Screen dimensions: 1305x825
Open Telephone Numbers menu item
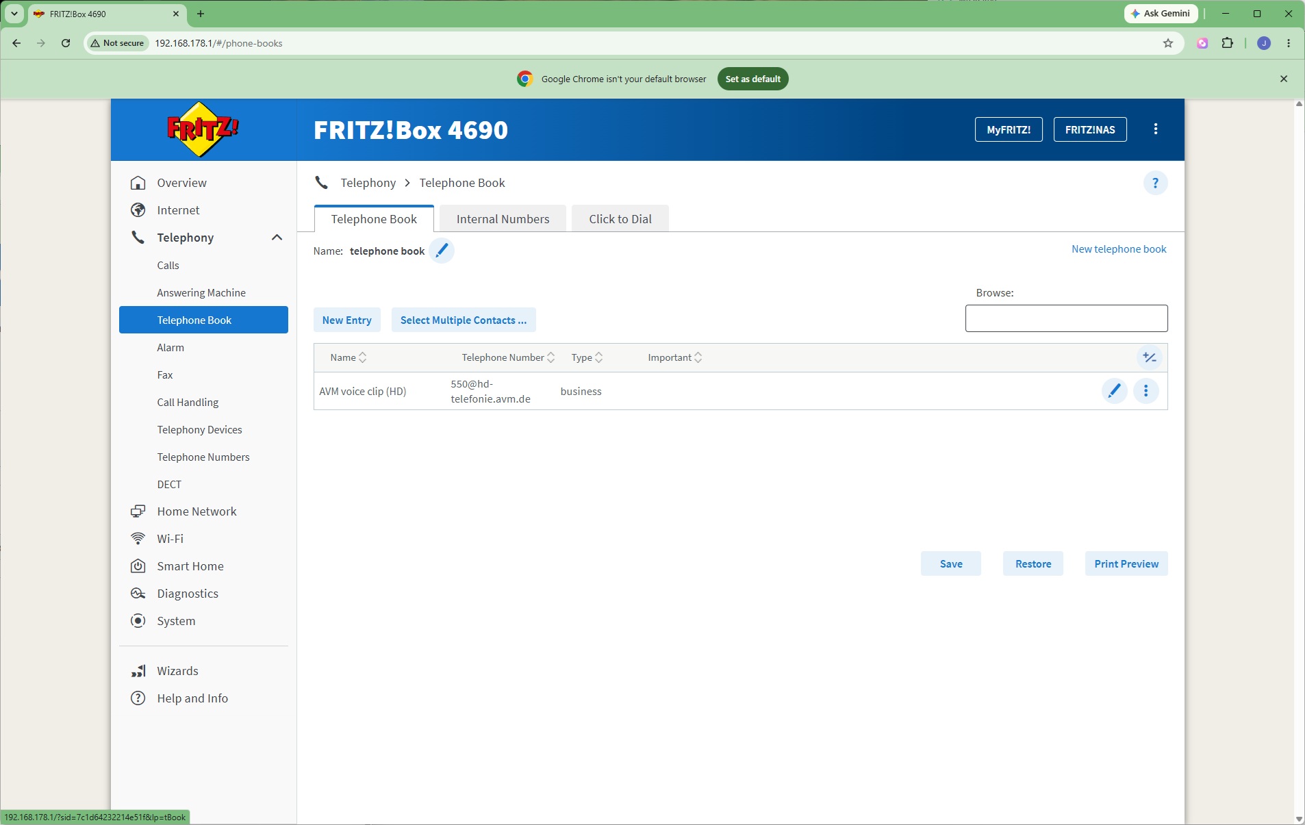point(203,457)
